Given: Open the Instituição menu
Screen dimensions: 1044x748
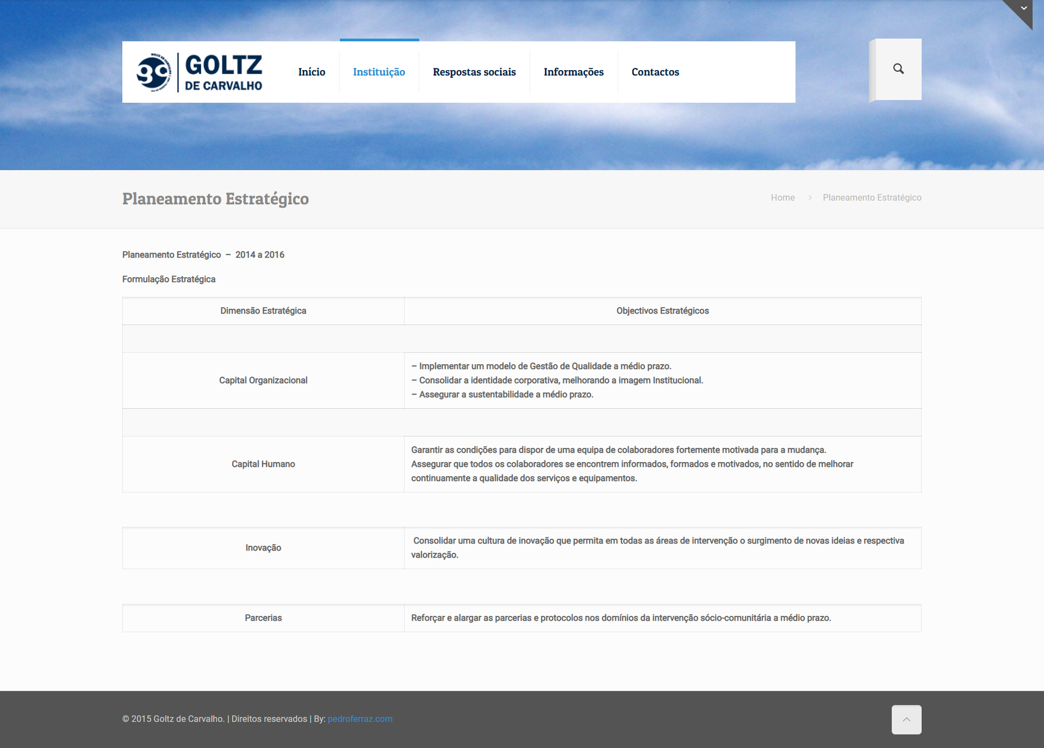Looking at the screenshot, I should [x=379, y=72].
